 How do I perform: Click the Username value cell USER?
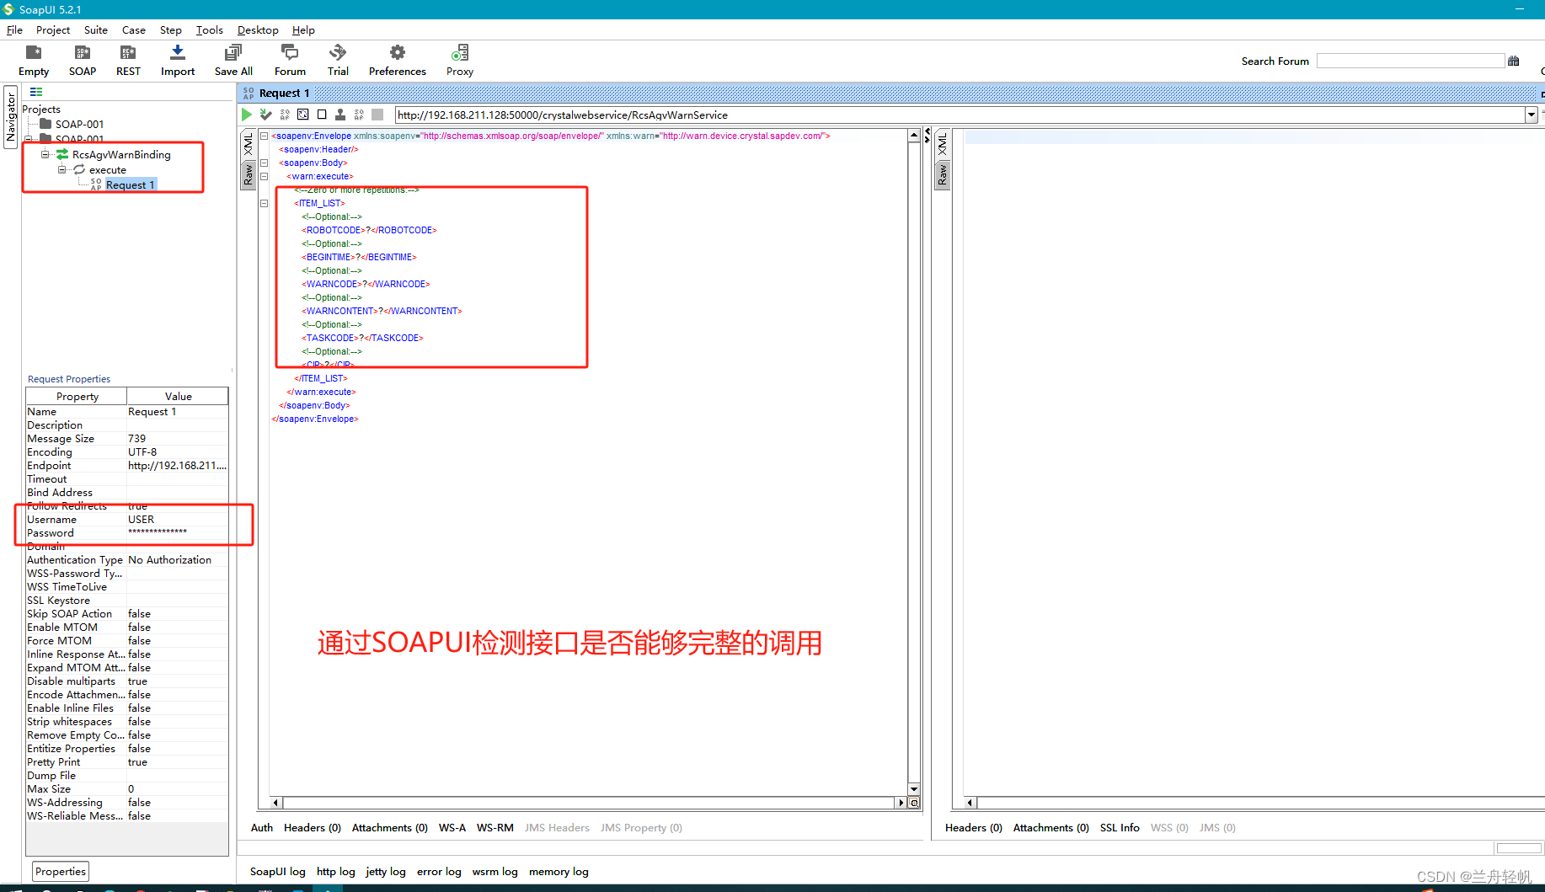click(177, 520)
